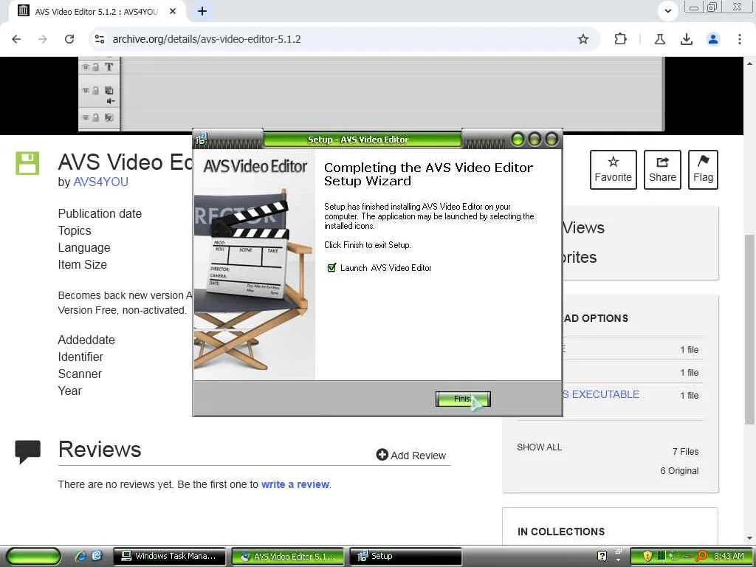Click the video editor timeline preview image
The height and width of the screenshot is (567, 756).
tap(371, 94)
